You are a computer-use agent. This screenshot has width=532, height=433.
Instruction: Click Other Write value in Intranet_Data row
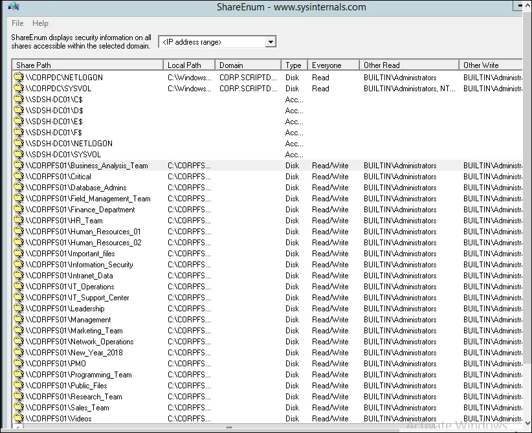tap(493, 276)
